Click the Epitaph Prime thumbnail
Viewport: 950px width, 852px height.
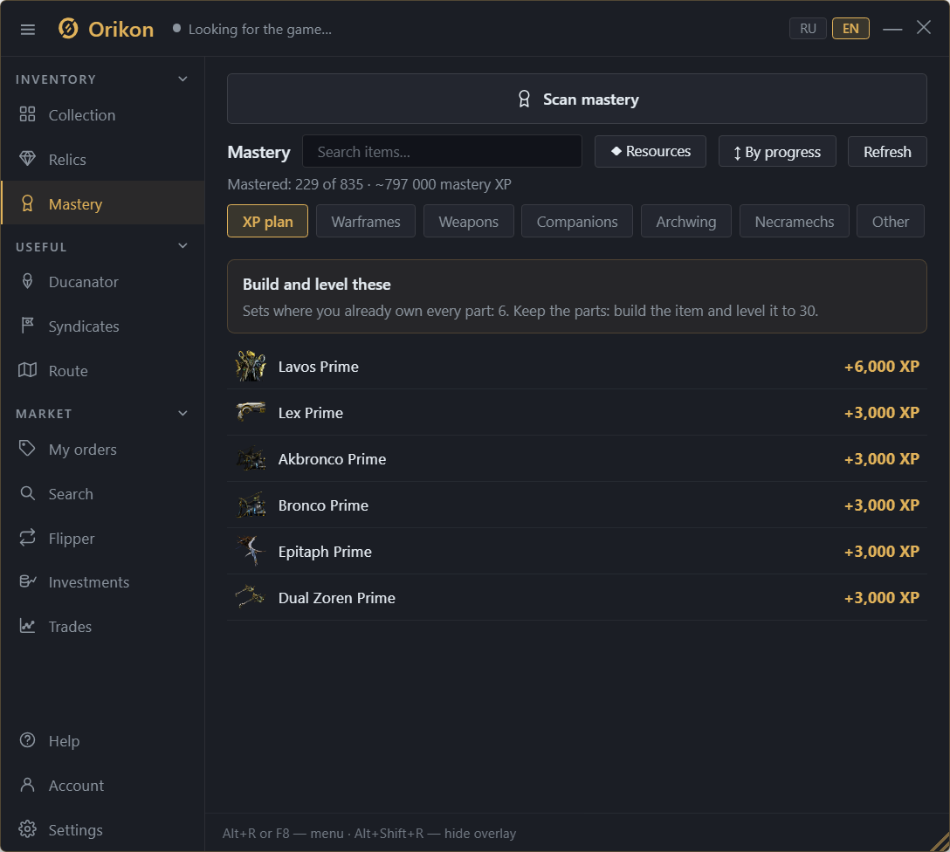251,551
